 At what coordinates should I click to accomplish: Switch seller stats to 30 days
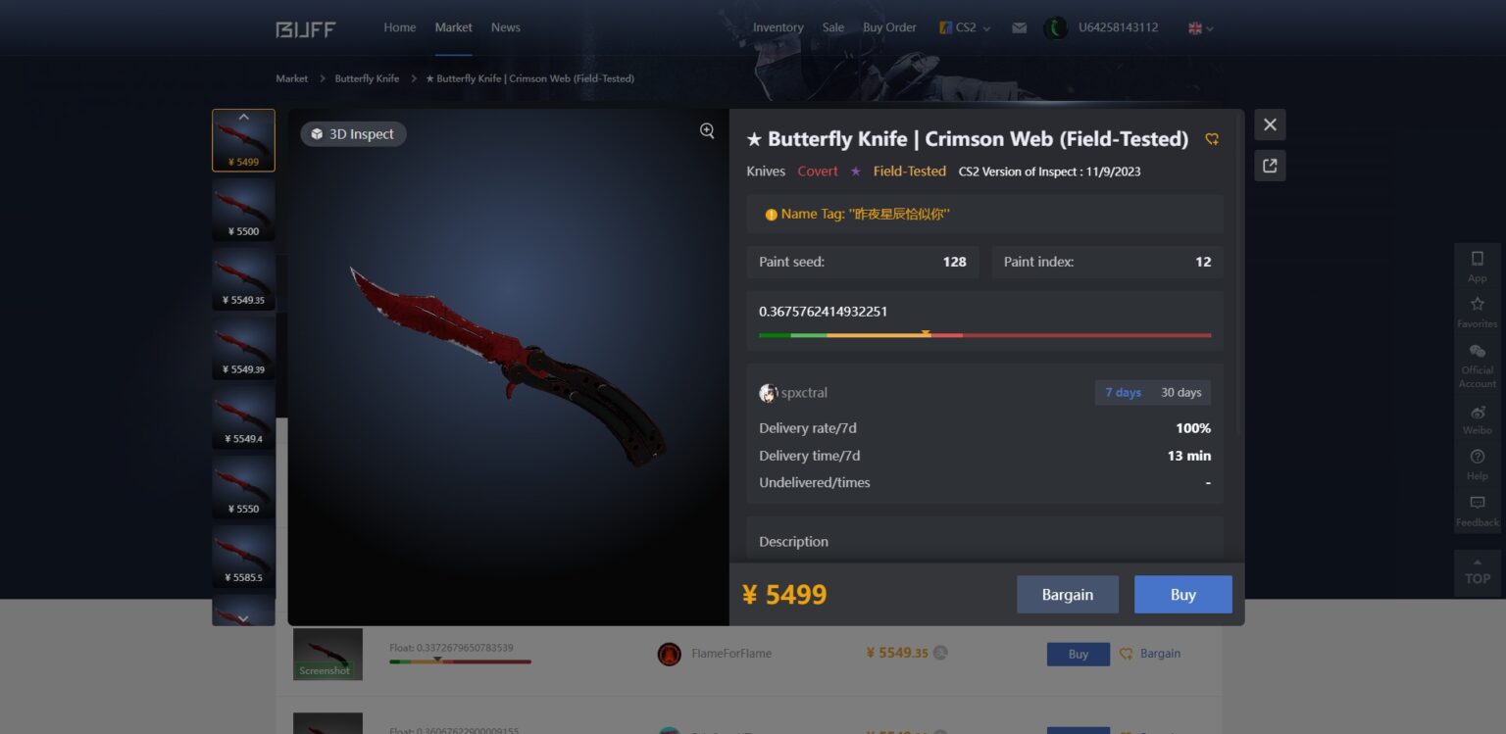click(x=1181, y=393)
